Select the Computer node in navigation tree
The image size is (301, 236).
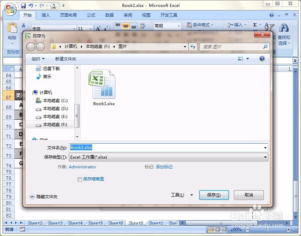(x=42, y=92)
